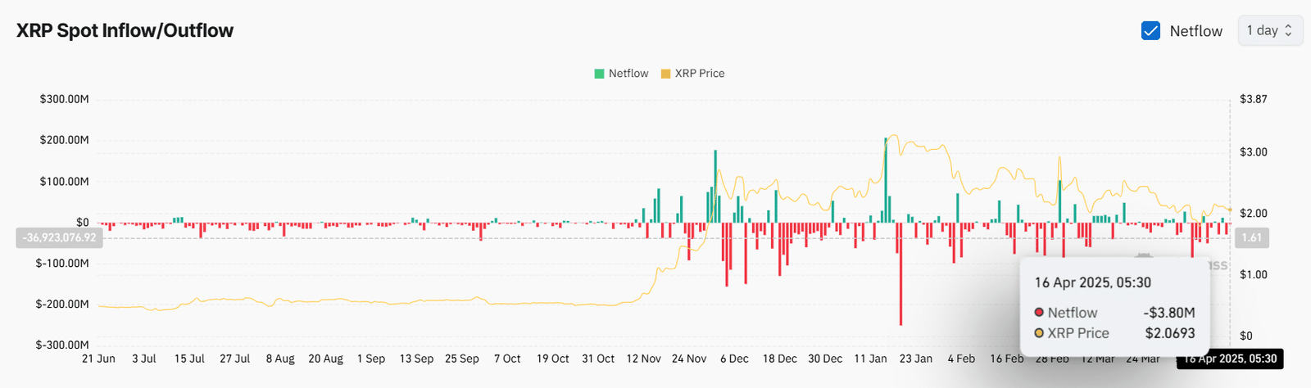Click the tallest green bar near 11 Jan
1311x388 pixels.
pos(886,180)
